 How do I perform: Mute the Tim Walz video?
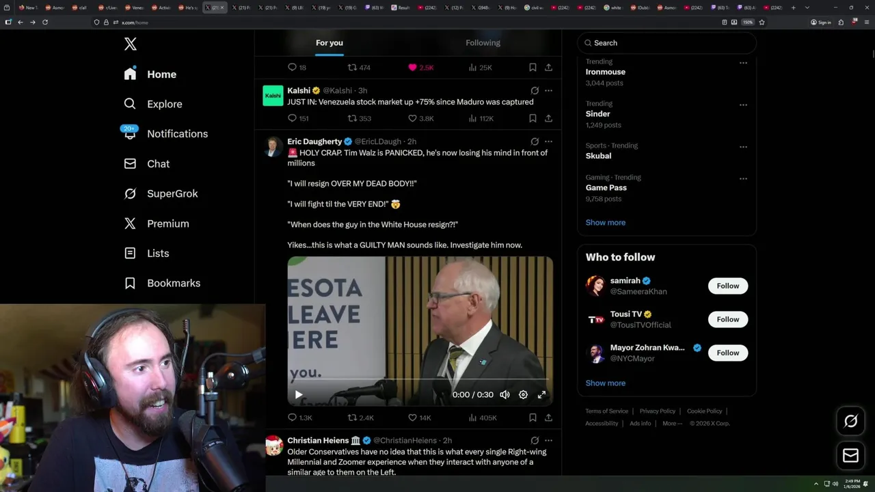pos(504,394)
